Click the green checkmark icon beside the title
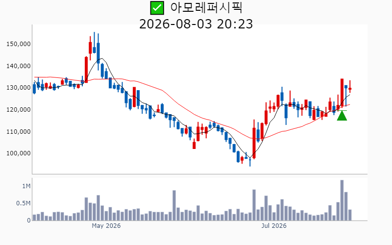Screen dimensions: 392x245 [x=157, y=8]
